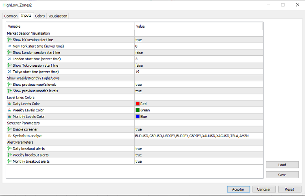Screen dimensions: 305x196
Task: Click the integer icon beside Tokyo start time
Action: [x=9, y=72]
